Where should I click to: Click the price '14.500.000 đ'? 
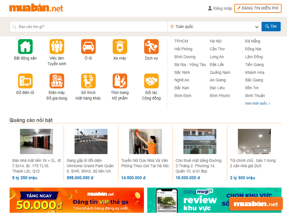133,178
